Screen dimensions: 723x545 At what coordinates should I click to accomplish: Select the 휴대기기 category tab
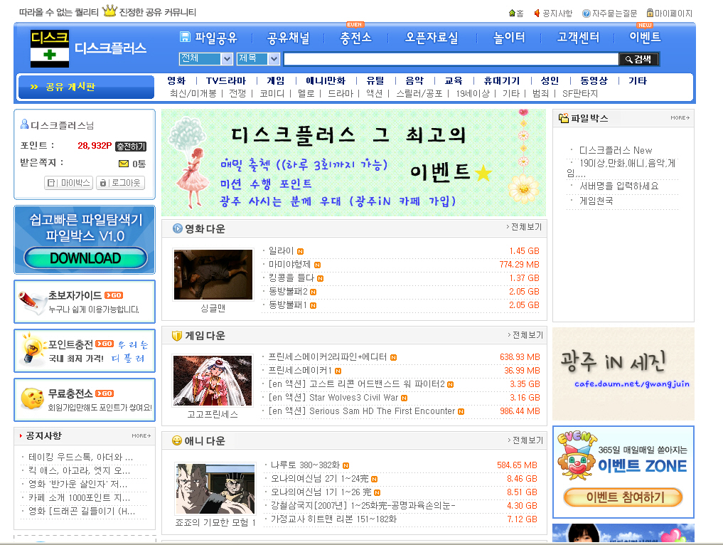(x=502, y=81)
